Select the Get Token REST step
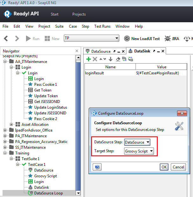Screen dimensions: 193x197 [43, 90]
